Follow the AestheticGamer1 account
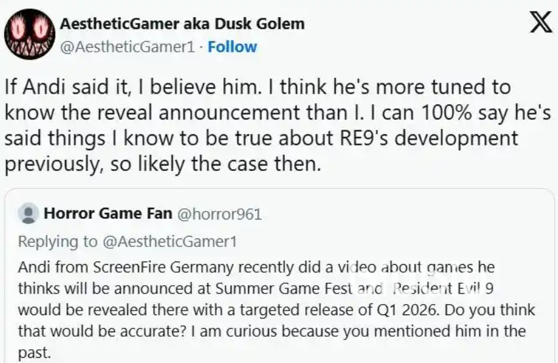 (232, 47)
